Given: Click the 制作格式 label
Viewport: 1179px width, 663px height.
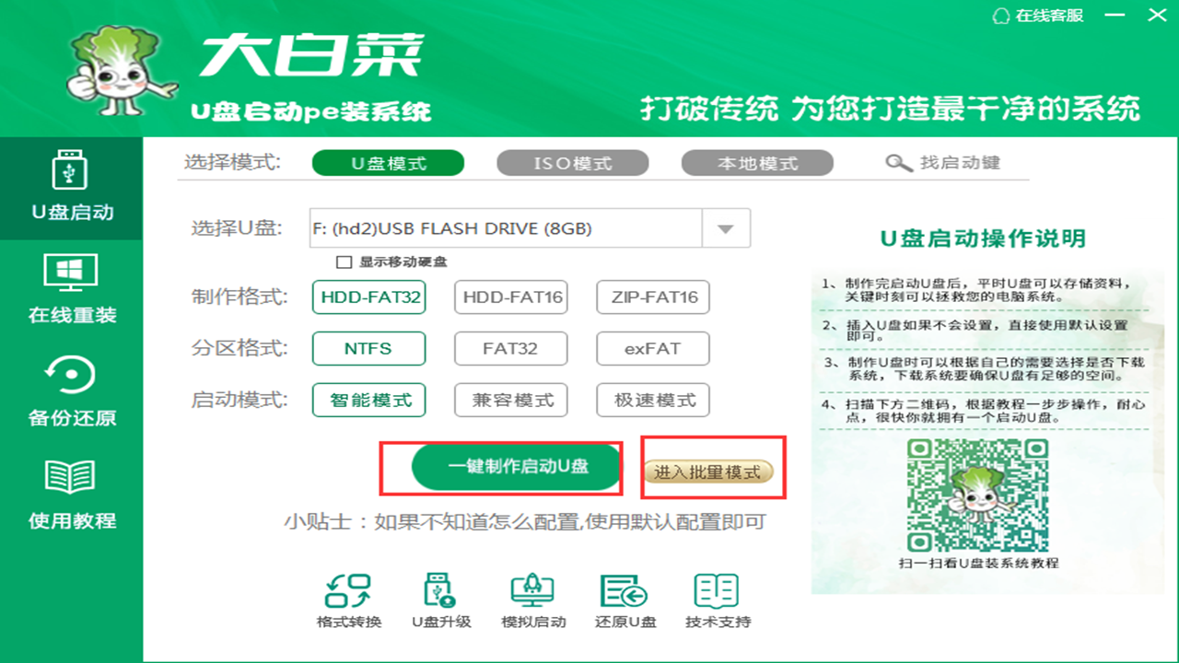Looking at the screenshot, I should tap(239, 297).
